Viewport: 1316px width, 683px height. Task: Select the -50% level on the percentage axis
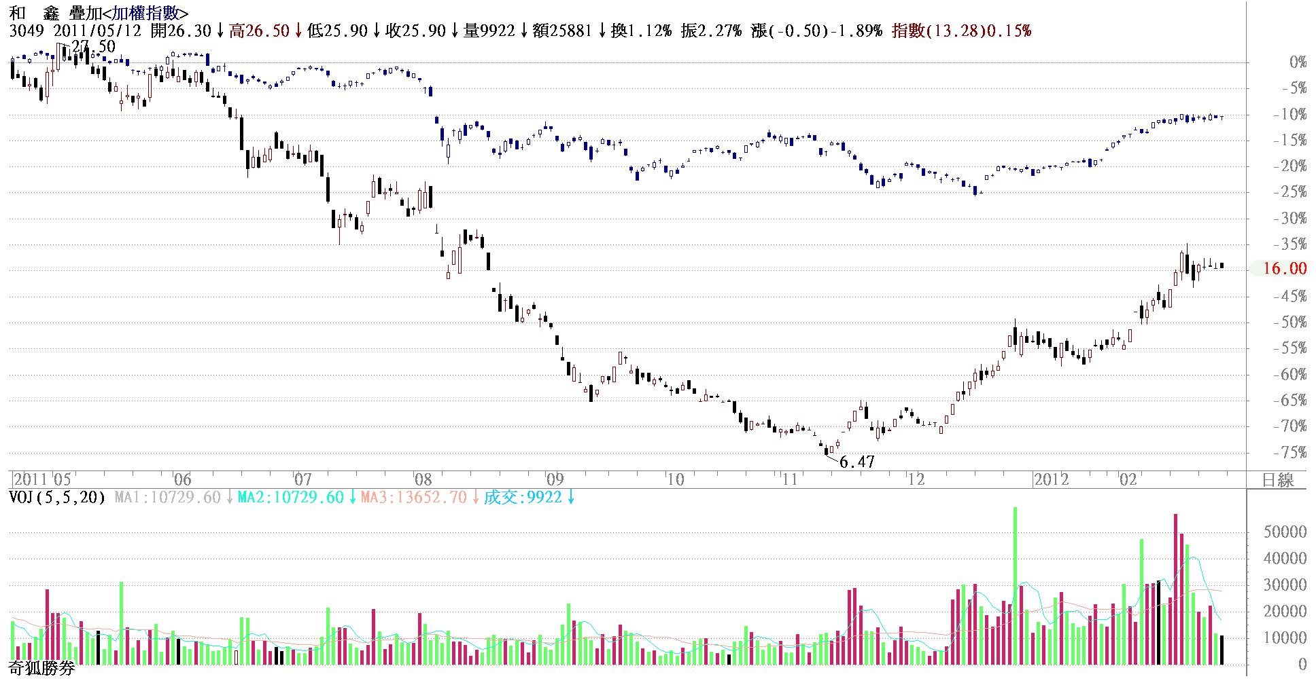click(1290, 322)
